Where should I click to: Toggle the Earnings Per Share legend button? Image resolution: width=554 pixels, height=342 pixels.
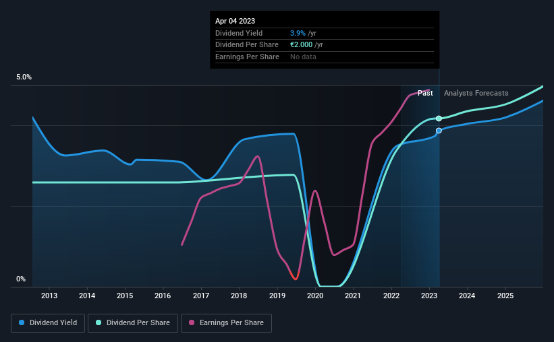[226, 323]
